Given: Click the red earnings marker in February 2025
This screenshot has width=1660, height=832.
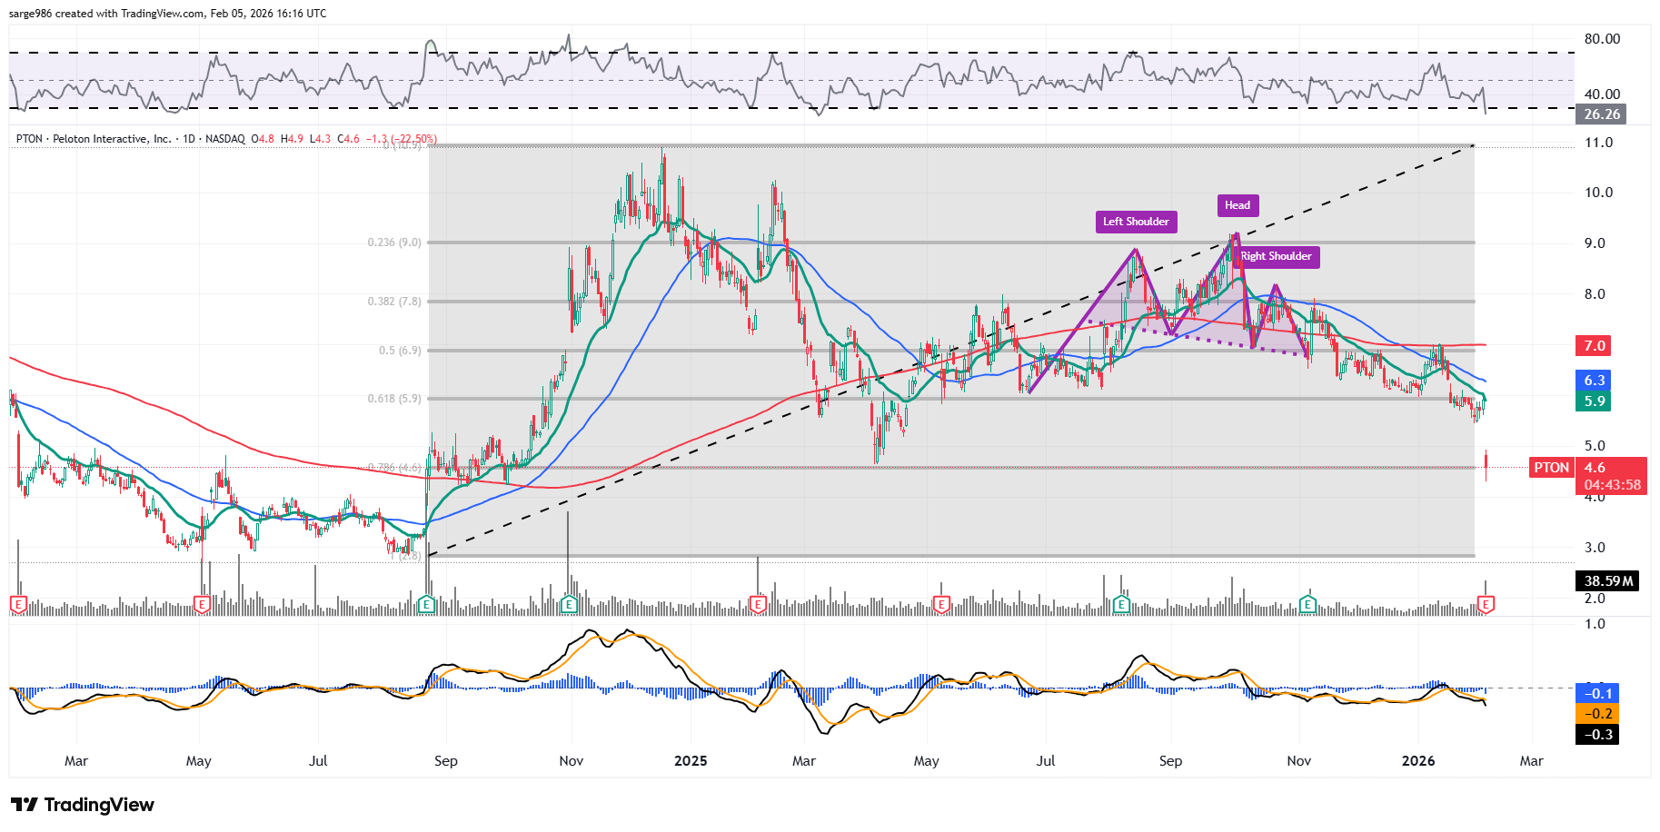Looking at the screenshot, I should point(758,604).
